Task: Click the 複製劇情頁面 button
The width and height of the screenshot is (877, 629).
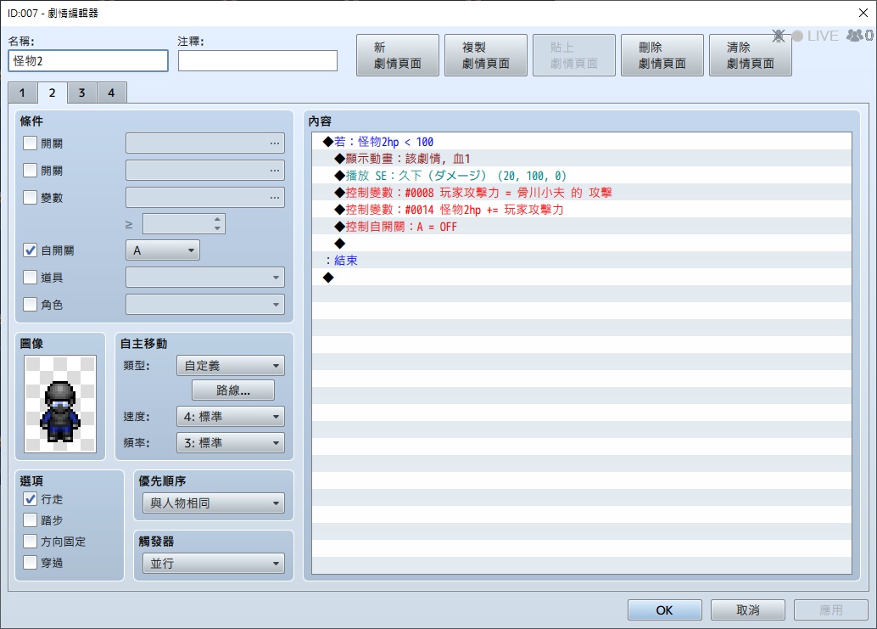Action: (x=486, y=55)
